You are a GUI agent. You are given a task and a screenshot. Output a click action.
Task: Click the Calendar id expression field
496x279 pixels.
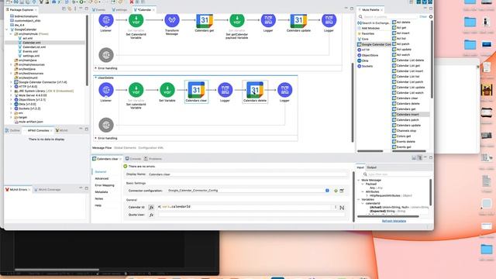[245, 207]
